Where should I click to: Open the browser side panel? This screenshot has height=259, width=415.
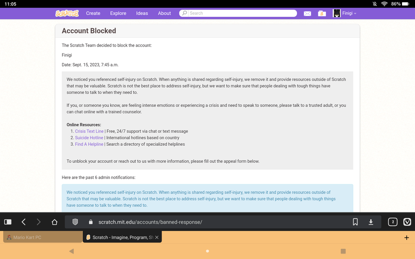pos(7,222)
